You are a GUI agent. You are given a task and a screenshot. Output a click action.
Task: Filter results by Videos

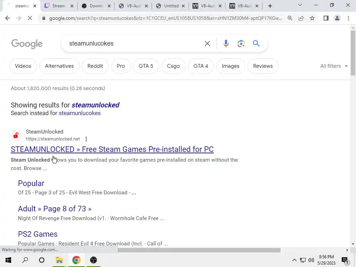pos(23,66)
